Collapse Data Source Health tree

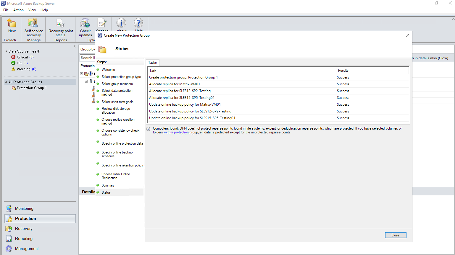[x=6, y=51]
